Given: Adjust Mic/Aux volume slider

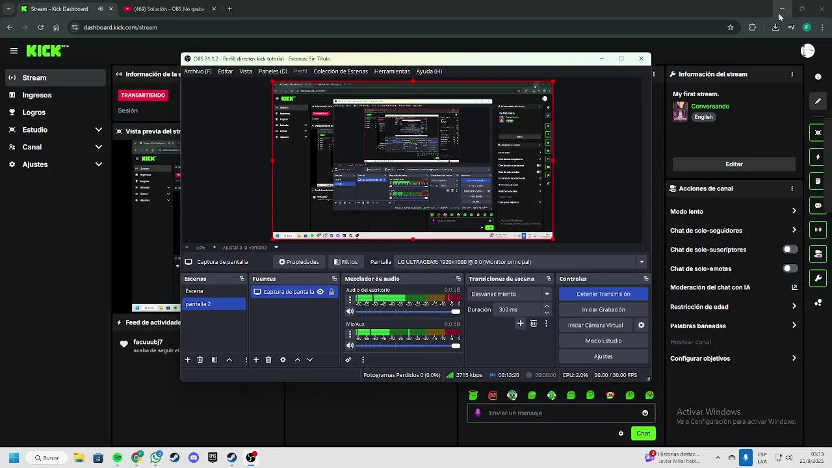Looking at the screenshot, I should pos(408,346).
